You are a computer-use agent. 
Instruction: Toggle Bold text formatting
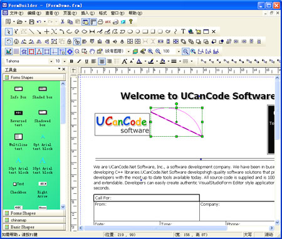pos(71,61)
